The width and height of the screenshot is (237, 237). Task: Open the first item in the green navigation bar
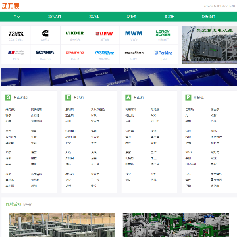(x=16, y=16)
